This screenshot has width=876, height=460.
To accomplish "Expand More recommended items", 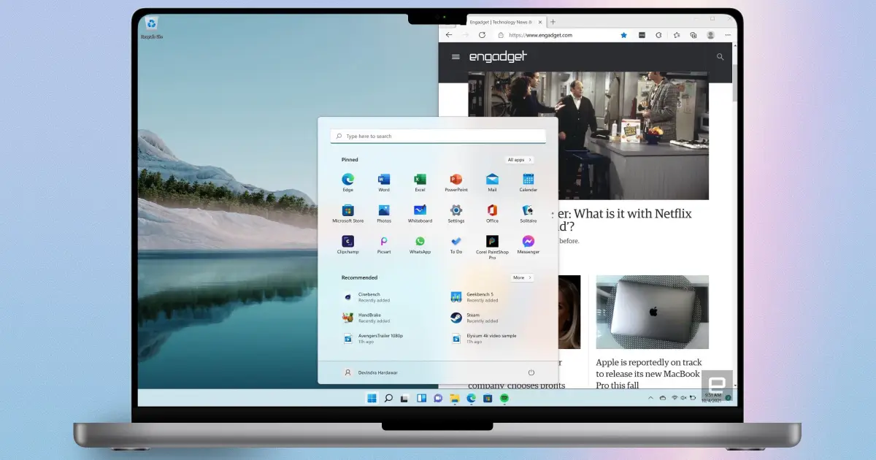I will click(521, 277).
